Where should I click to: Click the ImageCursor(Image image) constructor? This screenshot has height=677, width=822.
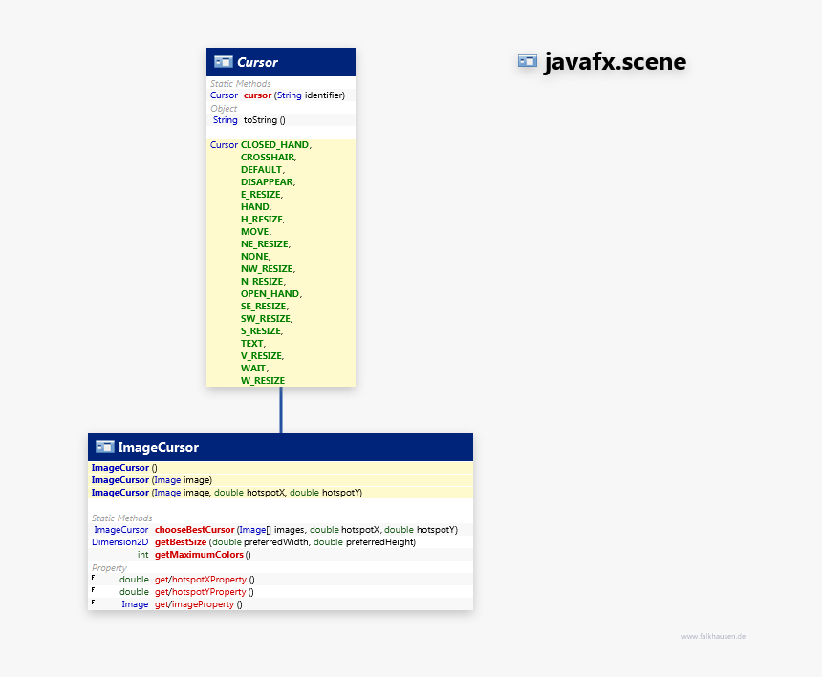pyautogui.click(x=280, y=480)
